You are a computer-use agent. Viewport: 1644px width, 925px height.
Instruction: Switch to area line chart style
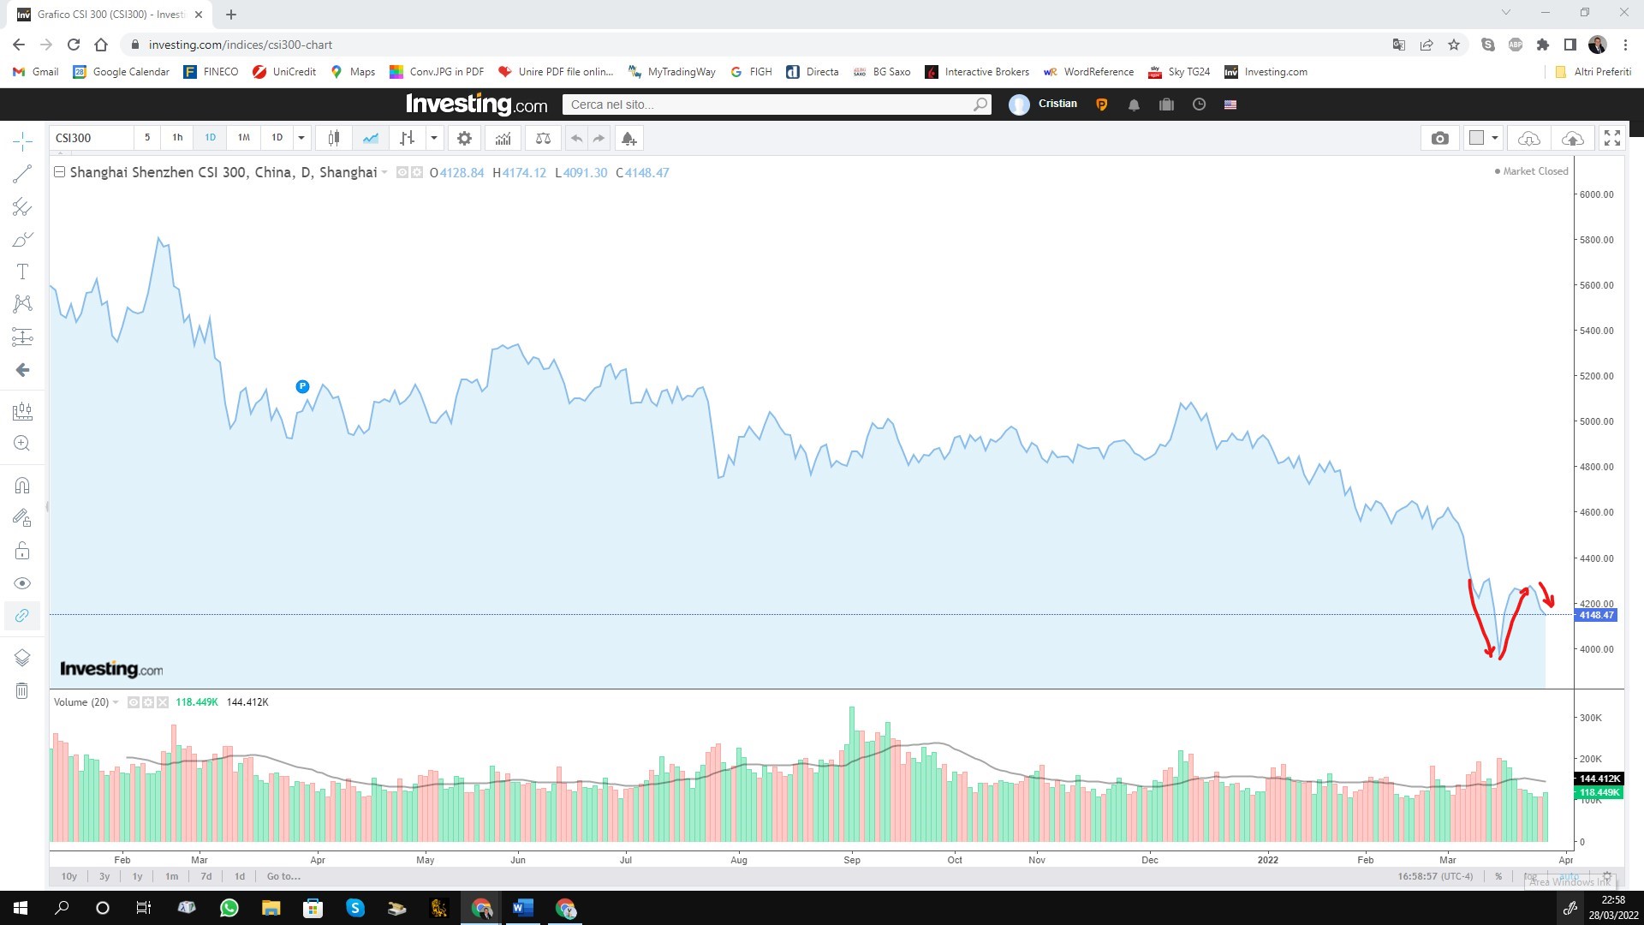coord(371,138)
